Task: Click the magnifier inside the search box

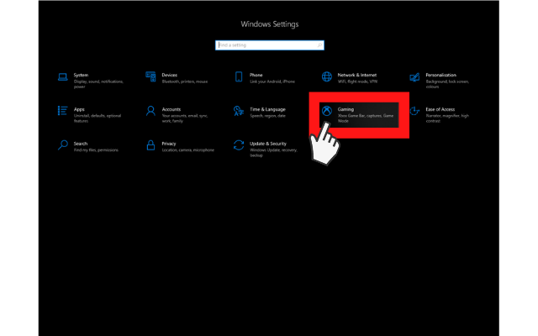Action: click(319, 45)
